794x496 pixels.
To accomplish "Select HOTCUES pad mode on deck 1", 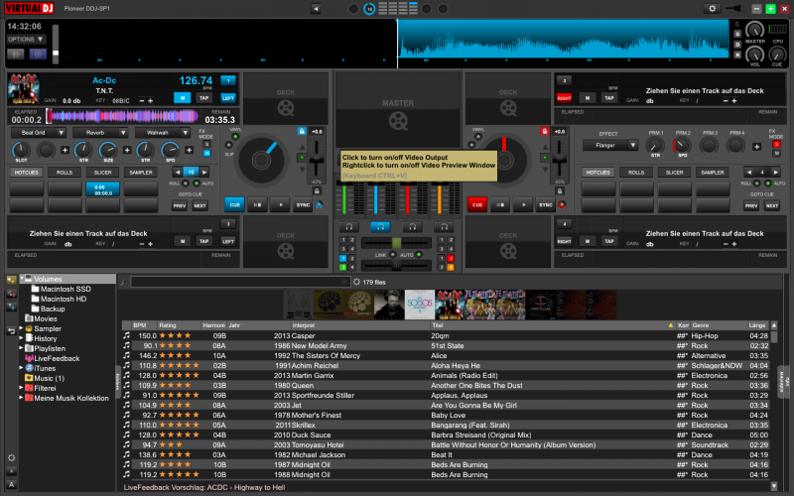I will (x=27, y=172).
